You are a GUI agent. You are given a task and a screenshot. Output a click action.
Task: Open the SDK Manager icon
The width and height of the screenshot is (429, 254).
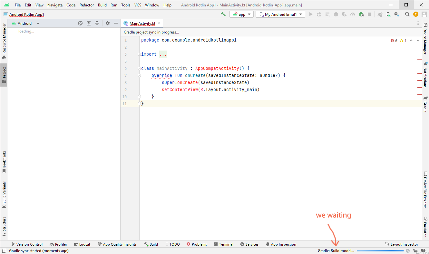click(x=396, y=14)
